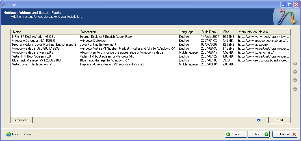Click the move-up arrow icon
Image resolution: width=301 pixels, height=141 pixels.
[295, 72]
